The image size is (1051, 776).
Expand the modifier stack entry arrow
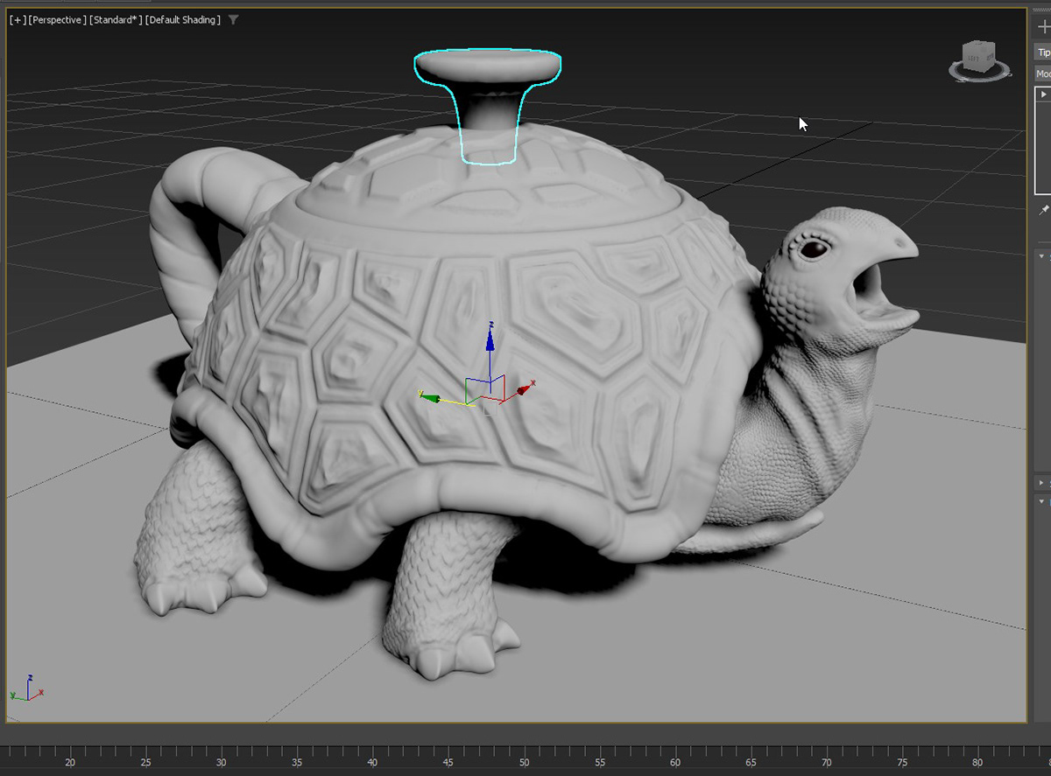[1042, 94]
